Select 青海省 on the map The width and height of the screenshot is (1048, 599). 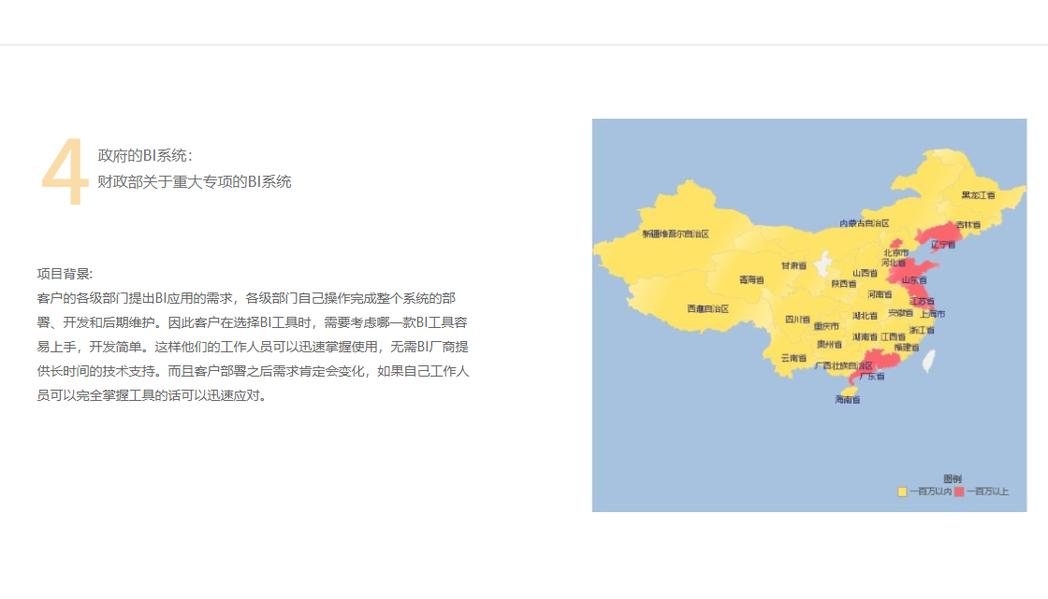pyautogui.click(x=751, y=279)
